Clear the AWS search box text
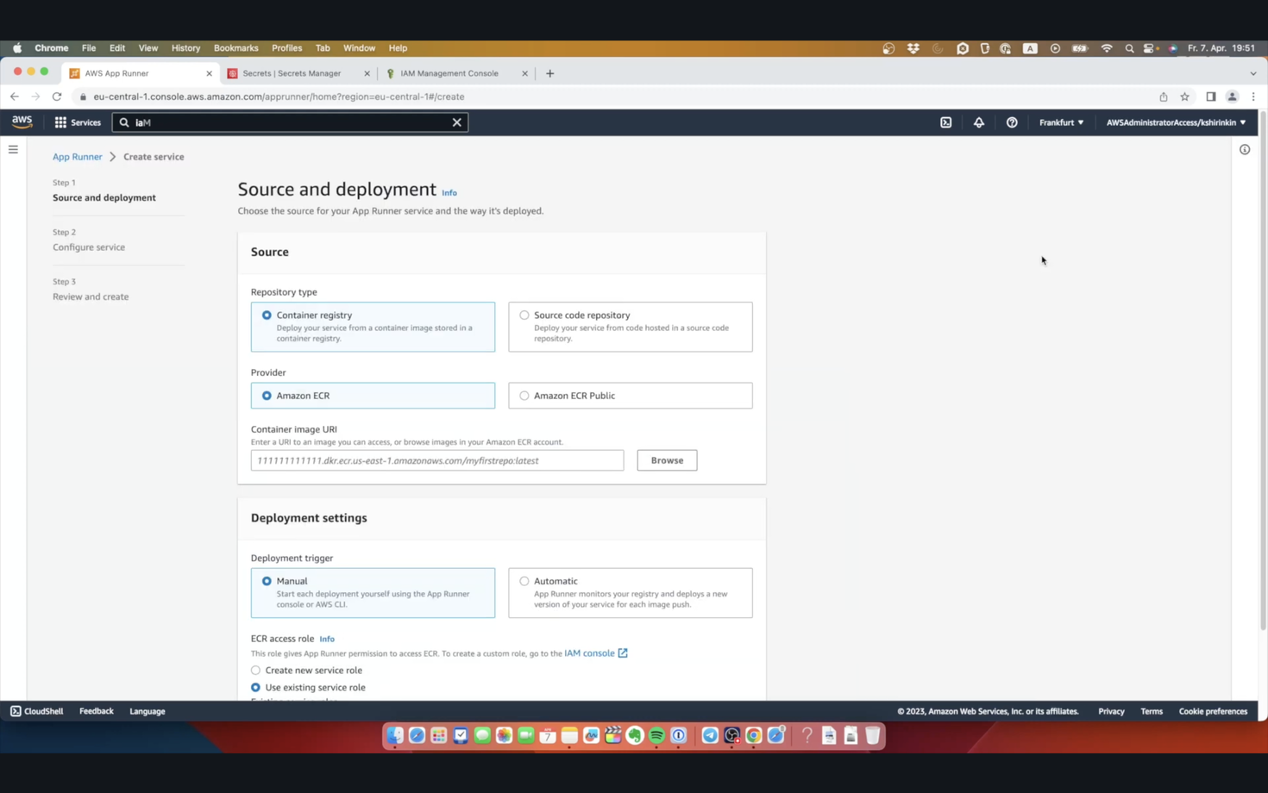The image size is (1268, 793). click(x=457, y=122)
